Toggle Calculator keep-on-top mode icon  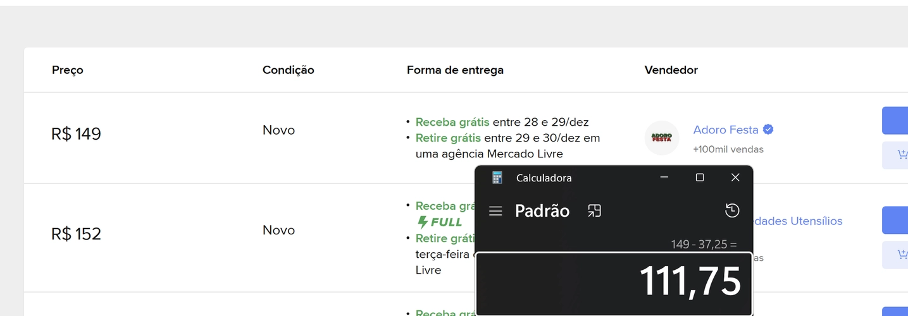tap(594, 211)
